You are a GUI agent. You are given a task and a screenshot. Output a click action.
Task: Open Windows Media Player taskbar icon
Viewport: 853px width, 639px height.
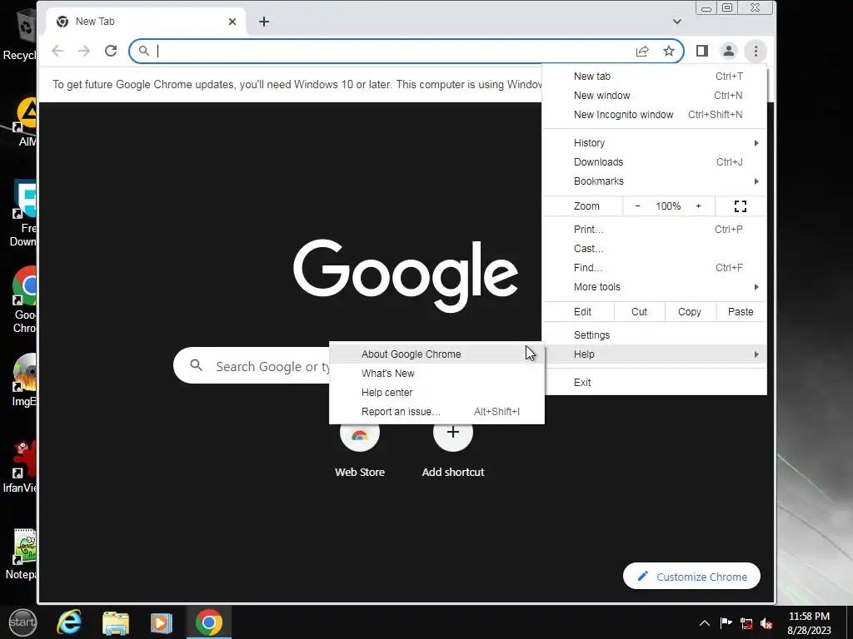pos(161,622)
